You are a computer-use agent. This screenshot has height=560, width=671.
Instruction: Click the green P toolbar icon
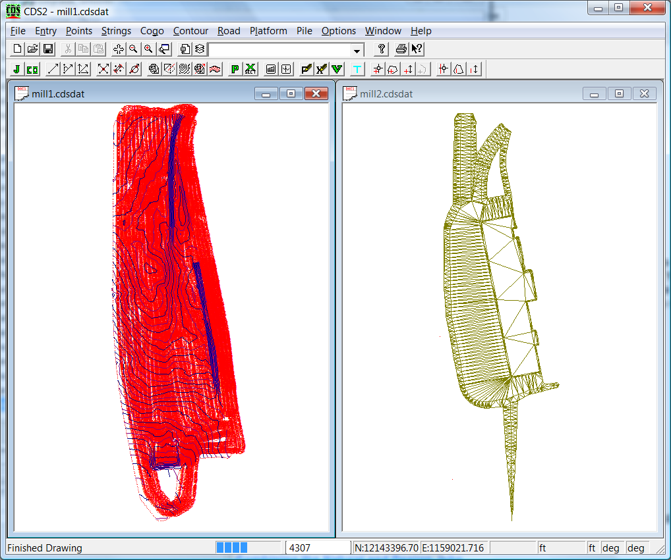coord(235,69)
